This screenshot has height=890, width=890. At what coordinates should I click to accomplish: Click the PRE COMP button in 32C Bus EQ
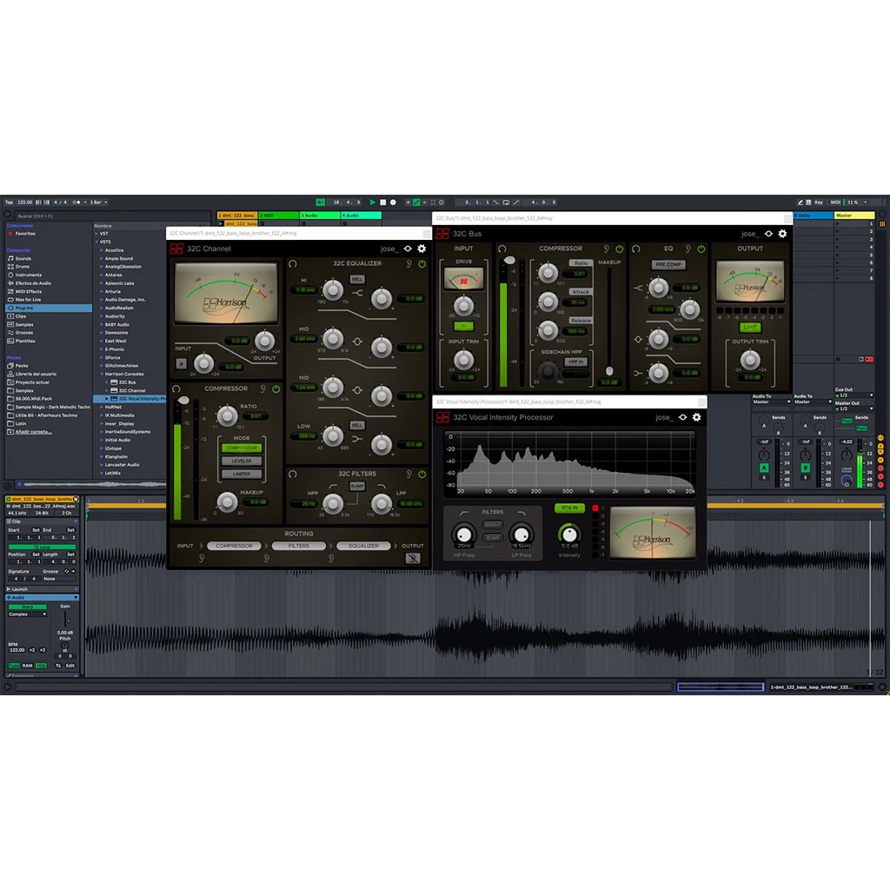(x=668, y=264)
